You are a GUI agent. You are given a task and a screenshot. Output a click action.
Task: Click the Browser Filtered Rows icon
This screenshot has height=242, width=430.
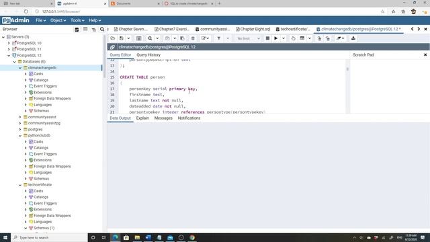(94, 30)
